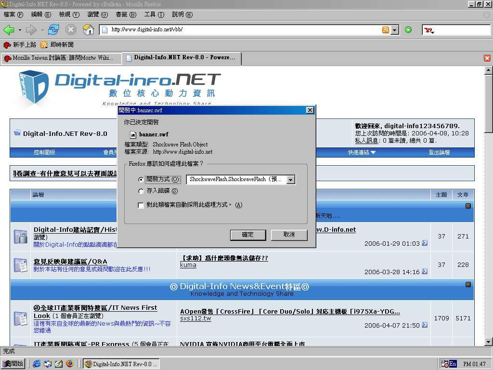This screenshot has height=370, width=493.
Task: Click Internet Explorer quick launch icon
Action: pos(37,364)
